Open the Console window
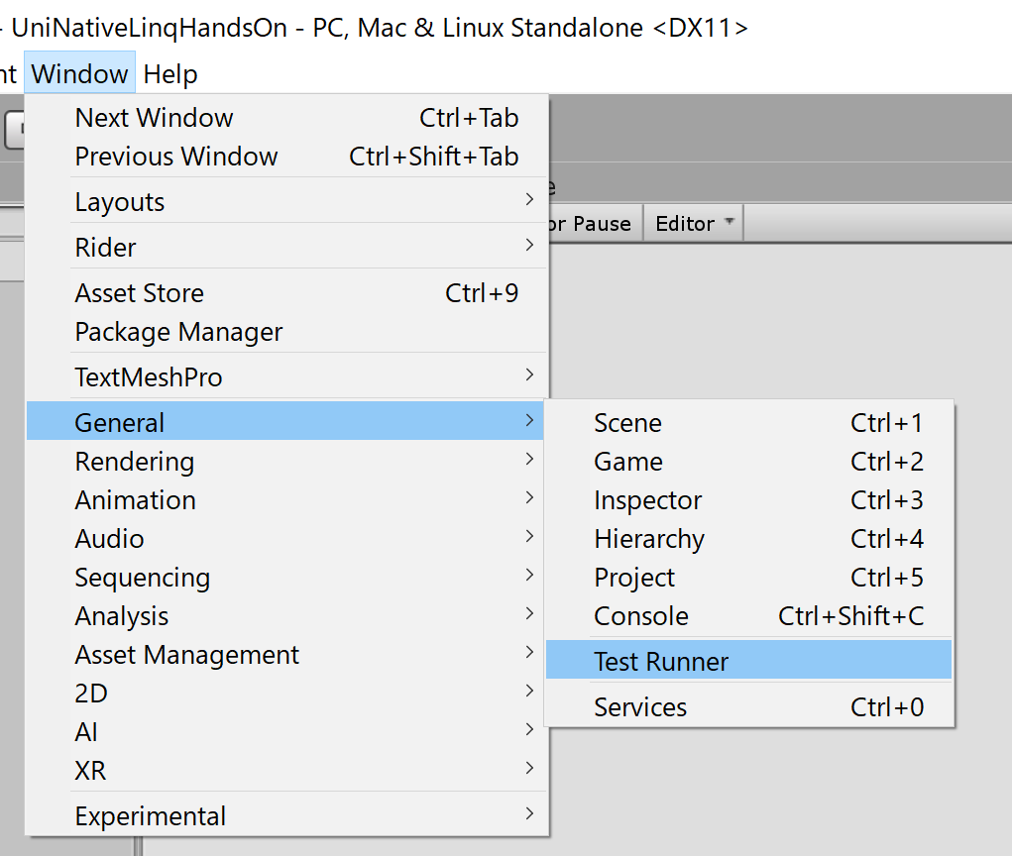 [641, 616]
